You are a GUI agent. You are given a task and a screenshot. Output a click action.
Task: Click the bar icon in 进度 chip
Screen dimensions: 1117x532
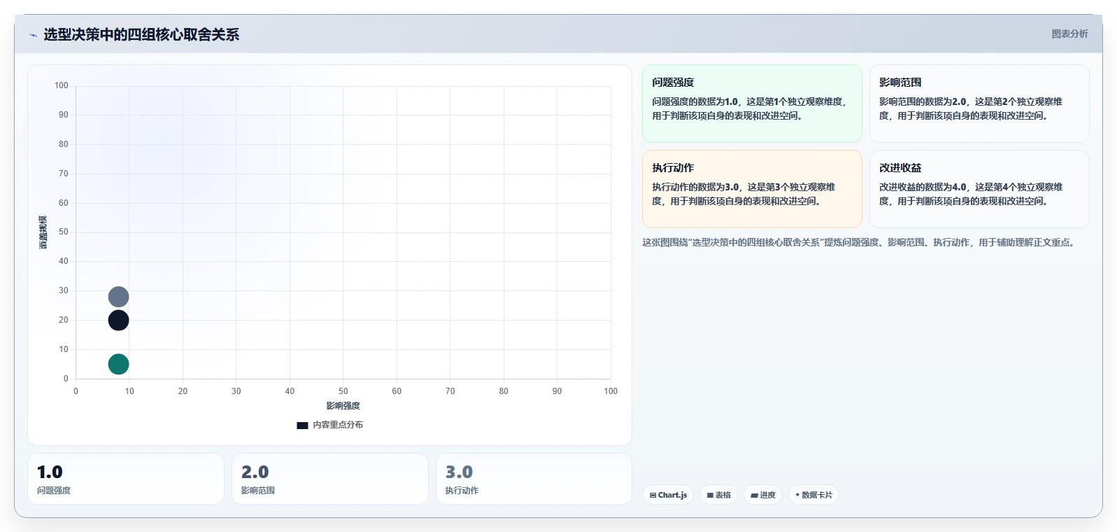755,495
